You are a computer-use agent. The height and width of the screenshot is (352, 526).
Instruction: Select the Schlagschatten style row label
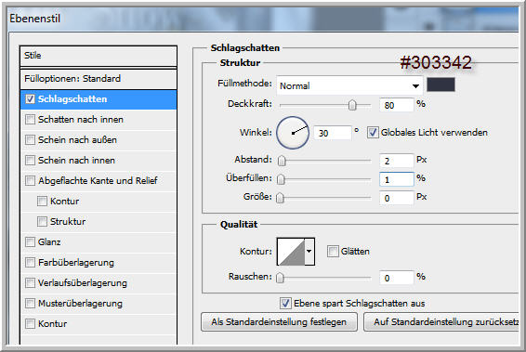click(72, 98)
